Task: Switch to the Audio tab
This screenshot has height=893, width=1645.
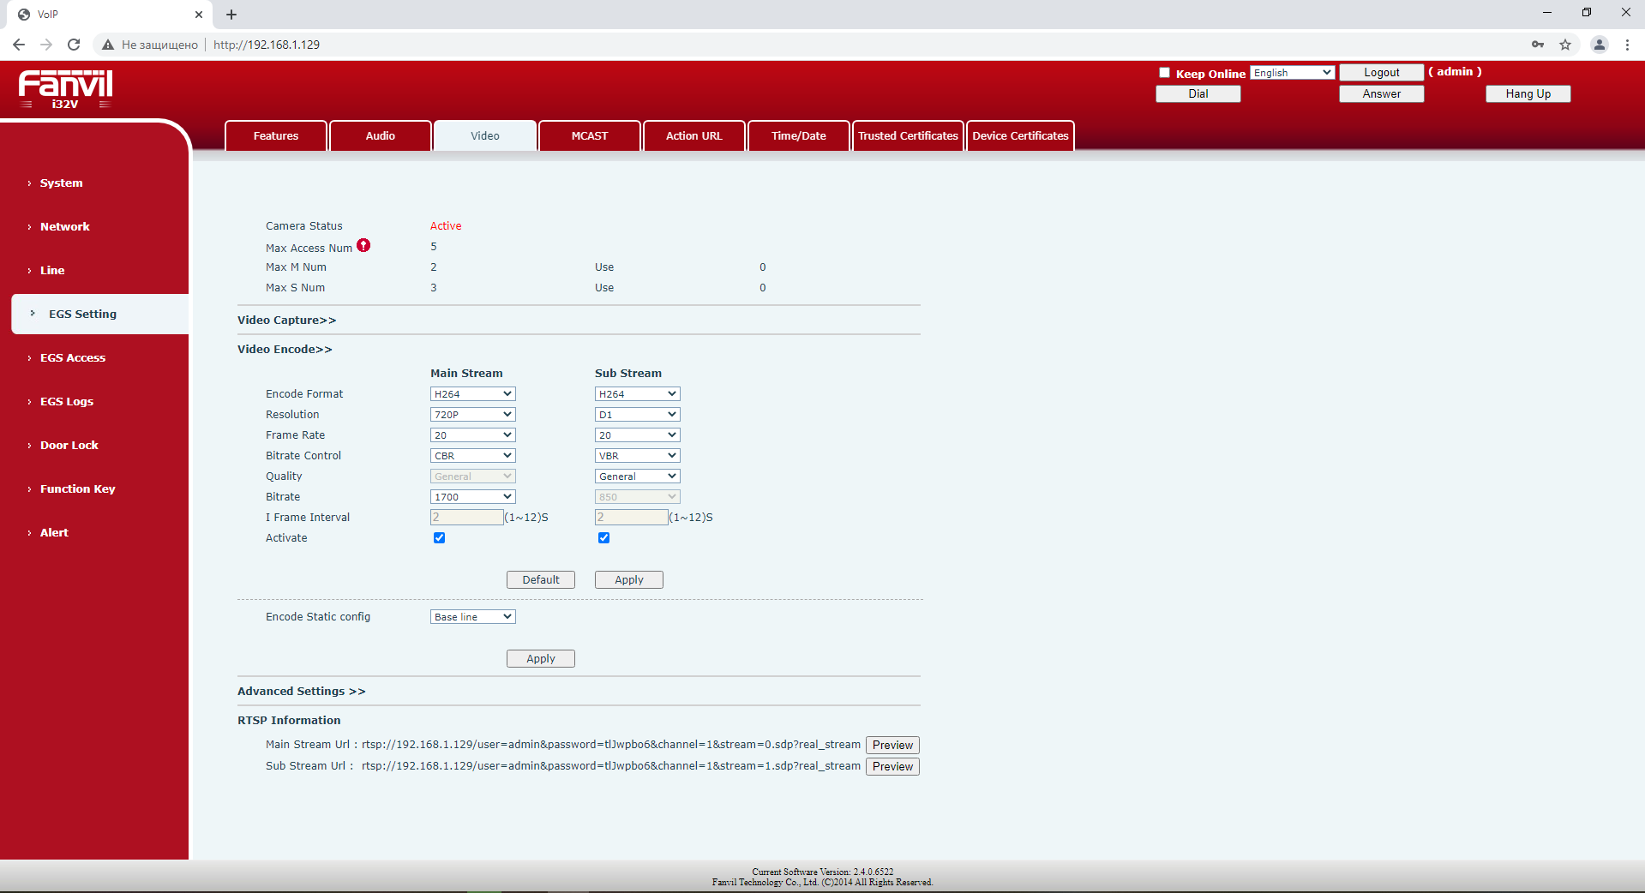Action: (380, 136)
